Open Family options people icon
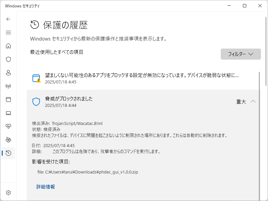The image size is (268, 201). pyautogui.click(x=8, y=140)
